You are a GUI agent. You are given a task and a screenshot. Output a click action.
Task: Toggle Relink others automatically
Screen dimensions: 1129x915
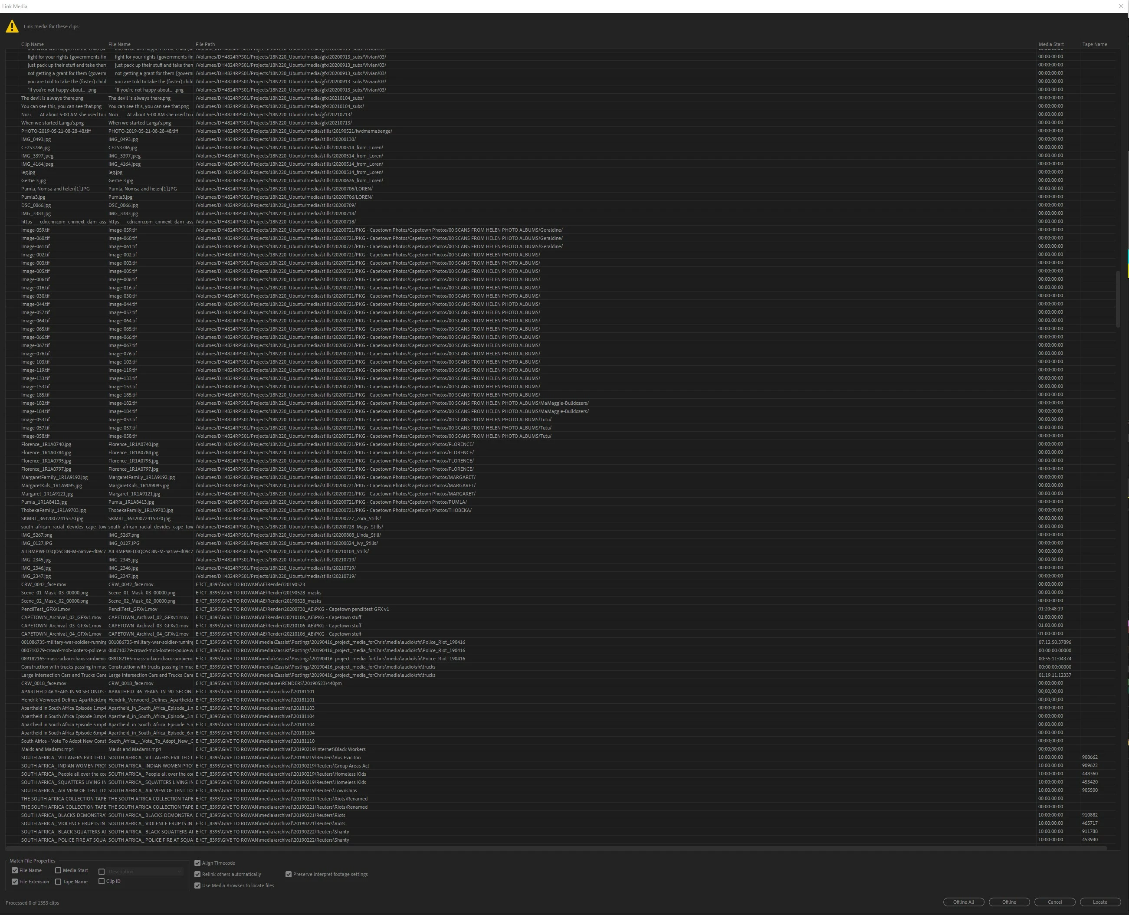(x=198, y=874)
